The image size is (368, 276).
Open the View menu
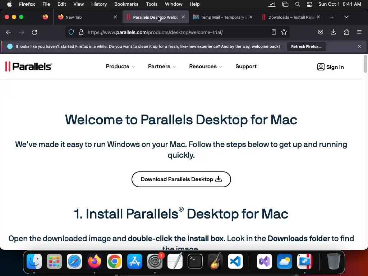[78, 4]
